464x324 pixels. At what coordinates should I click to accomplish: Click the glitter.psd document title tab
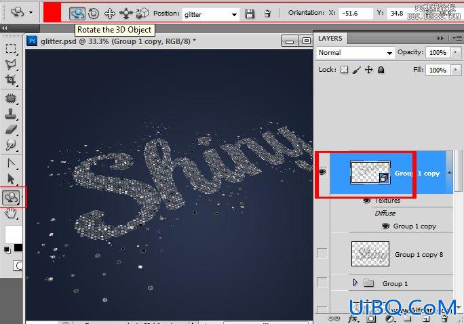[x=118, y=41]
